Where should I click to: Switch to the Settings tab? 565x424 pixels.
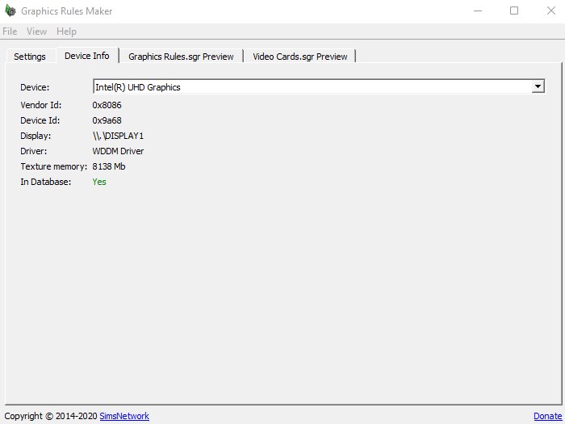[x=30, y=57]
